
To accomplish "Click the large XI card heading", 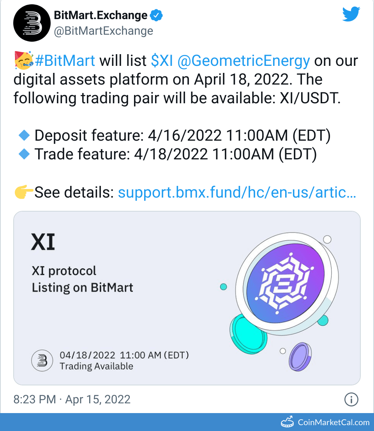I will [x=43, y=242].
